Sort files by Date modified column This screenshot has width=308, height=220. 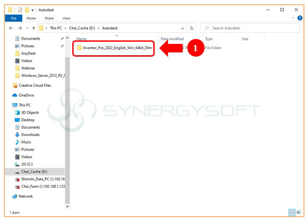click(x=172, y=39)
